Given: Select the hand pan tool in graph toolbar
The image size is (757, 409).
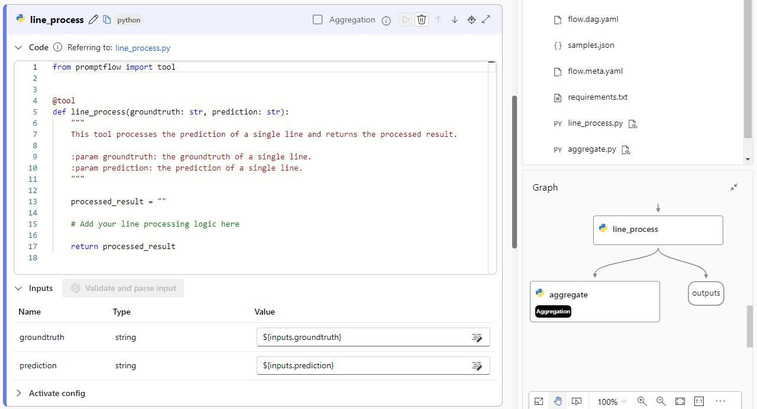Looking at the screenshot, I should [558, 401].
